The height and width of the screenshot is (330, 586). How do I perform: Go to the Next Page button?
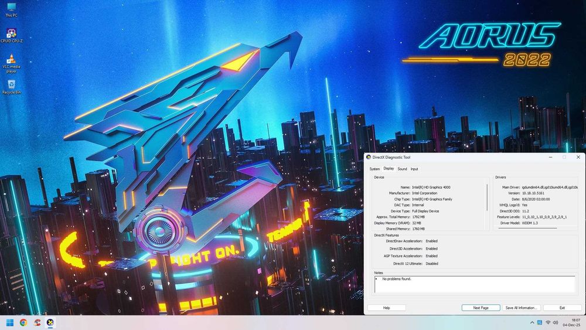[481, 308]
